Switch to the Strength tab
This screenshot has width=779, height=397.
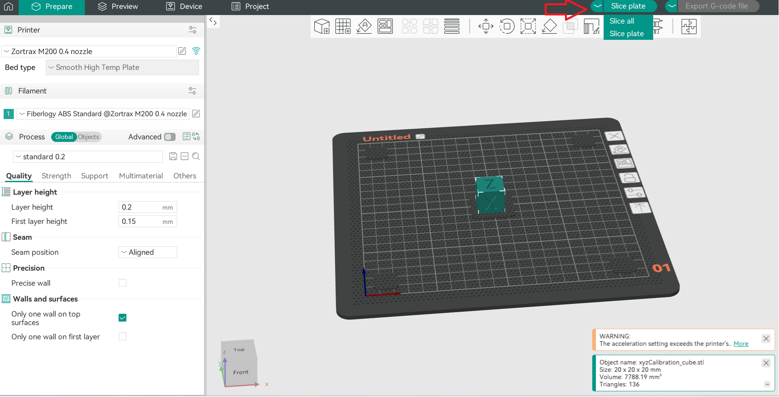56,176
